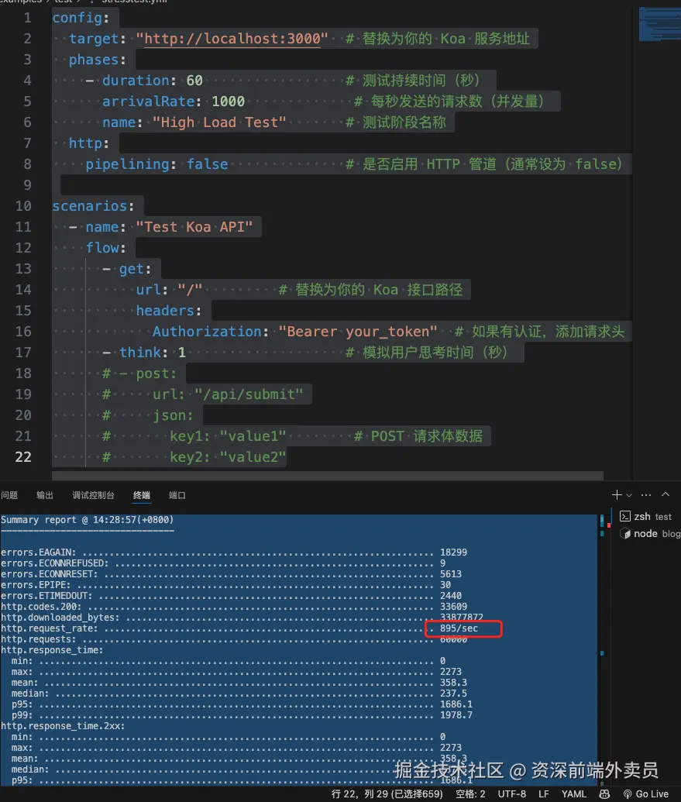Start Go Live server from status bar
This screenshot has width=681, height=802.
[x=646, y=793]
